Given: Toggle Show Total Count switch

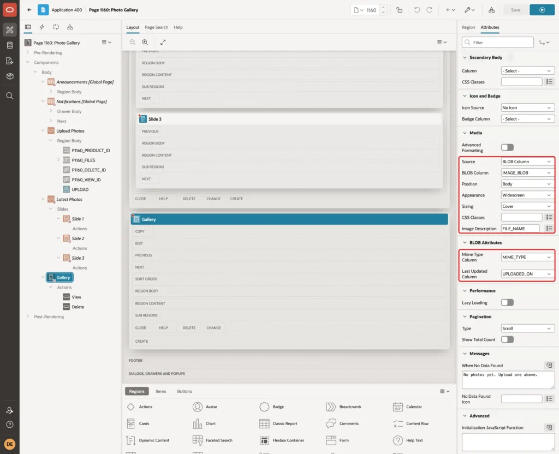Looking at the screenshot, I should click(507, 339).
